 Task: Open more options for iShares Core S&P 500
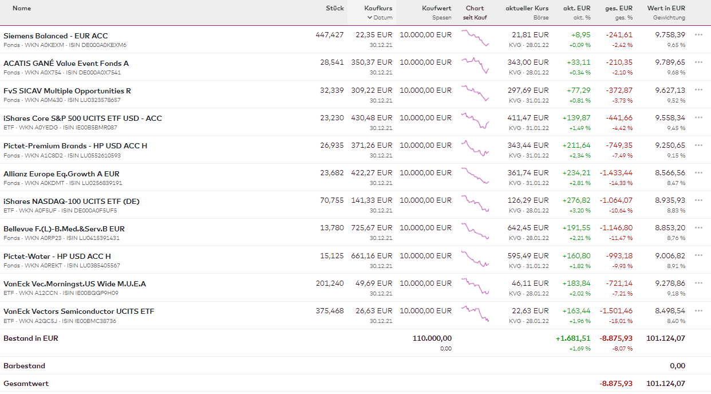(698, 117)
